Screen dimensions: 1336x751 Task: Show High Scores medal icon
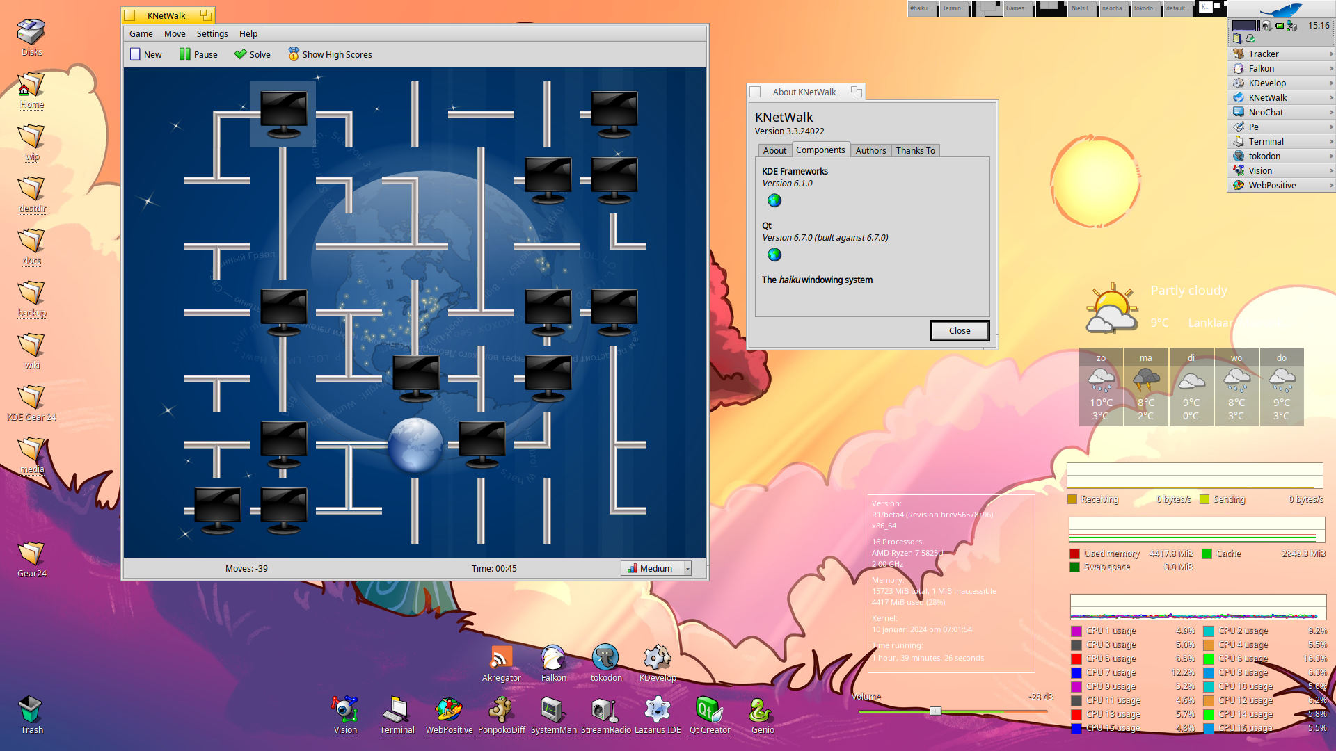[x=294, y=54]
